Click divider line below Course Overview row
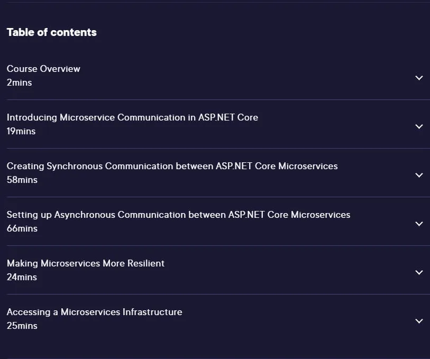This screenshot has width=430, height=359. (x=218, y=100)
